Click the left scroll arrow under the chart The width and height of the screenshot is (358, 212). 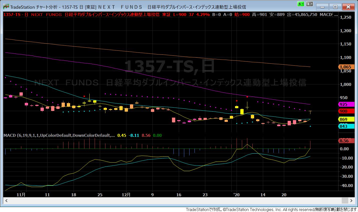(6, 200)
